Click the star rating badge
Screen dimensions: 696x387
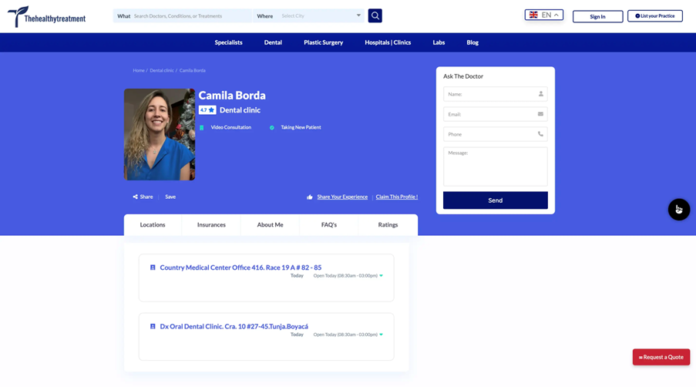pyautogui.click(x=207, y=110)
